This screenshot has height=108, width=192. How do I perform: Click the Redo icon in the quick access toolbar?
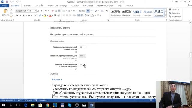tap(17, 2)
